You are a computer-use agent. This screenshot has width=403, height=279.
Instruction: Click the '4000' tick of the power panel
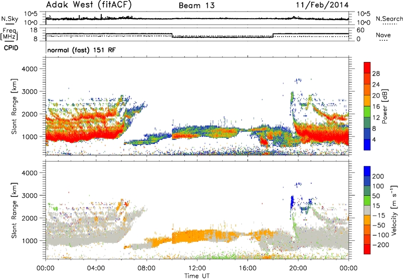coord(29,69)
